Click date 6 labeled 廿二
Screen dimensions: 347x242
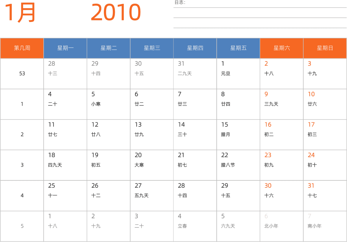[x=136, y=94]
